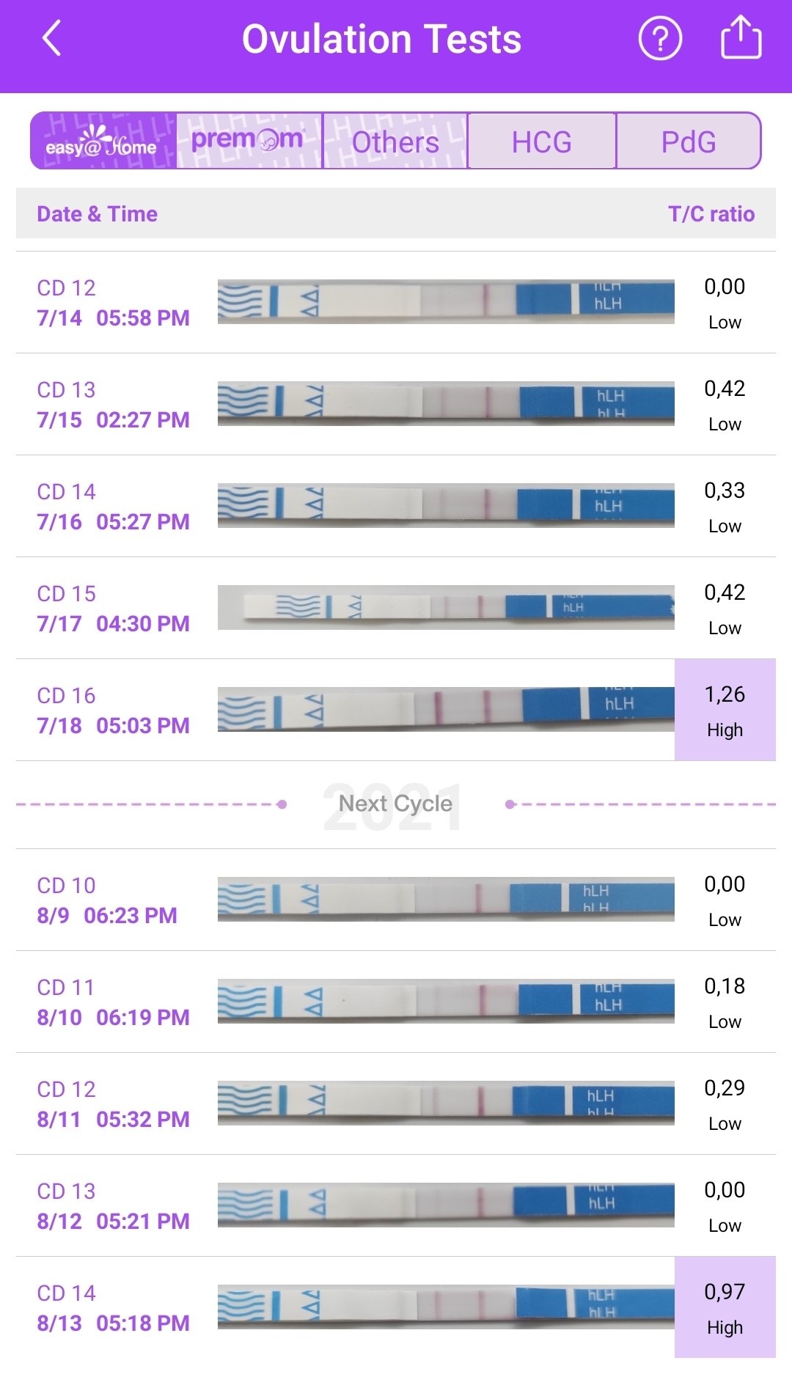The image size is (792, 1377).
Task: Tap the 0,97 High result badge
Action: tap(725, 1307)
